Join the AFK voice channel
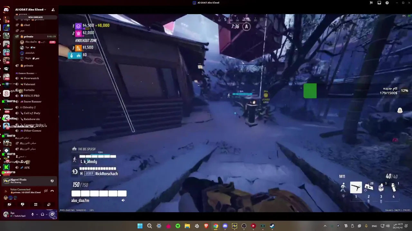Viewport: 412px width, 231px height. [x=35, y=167]
